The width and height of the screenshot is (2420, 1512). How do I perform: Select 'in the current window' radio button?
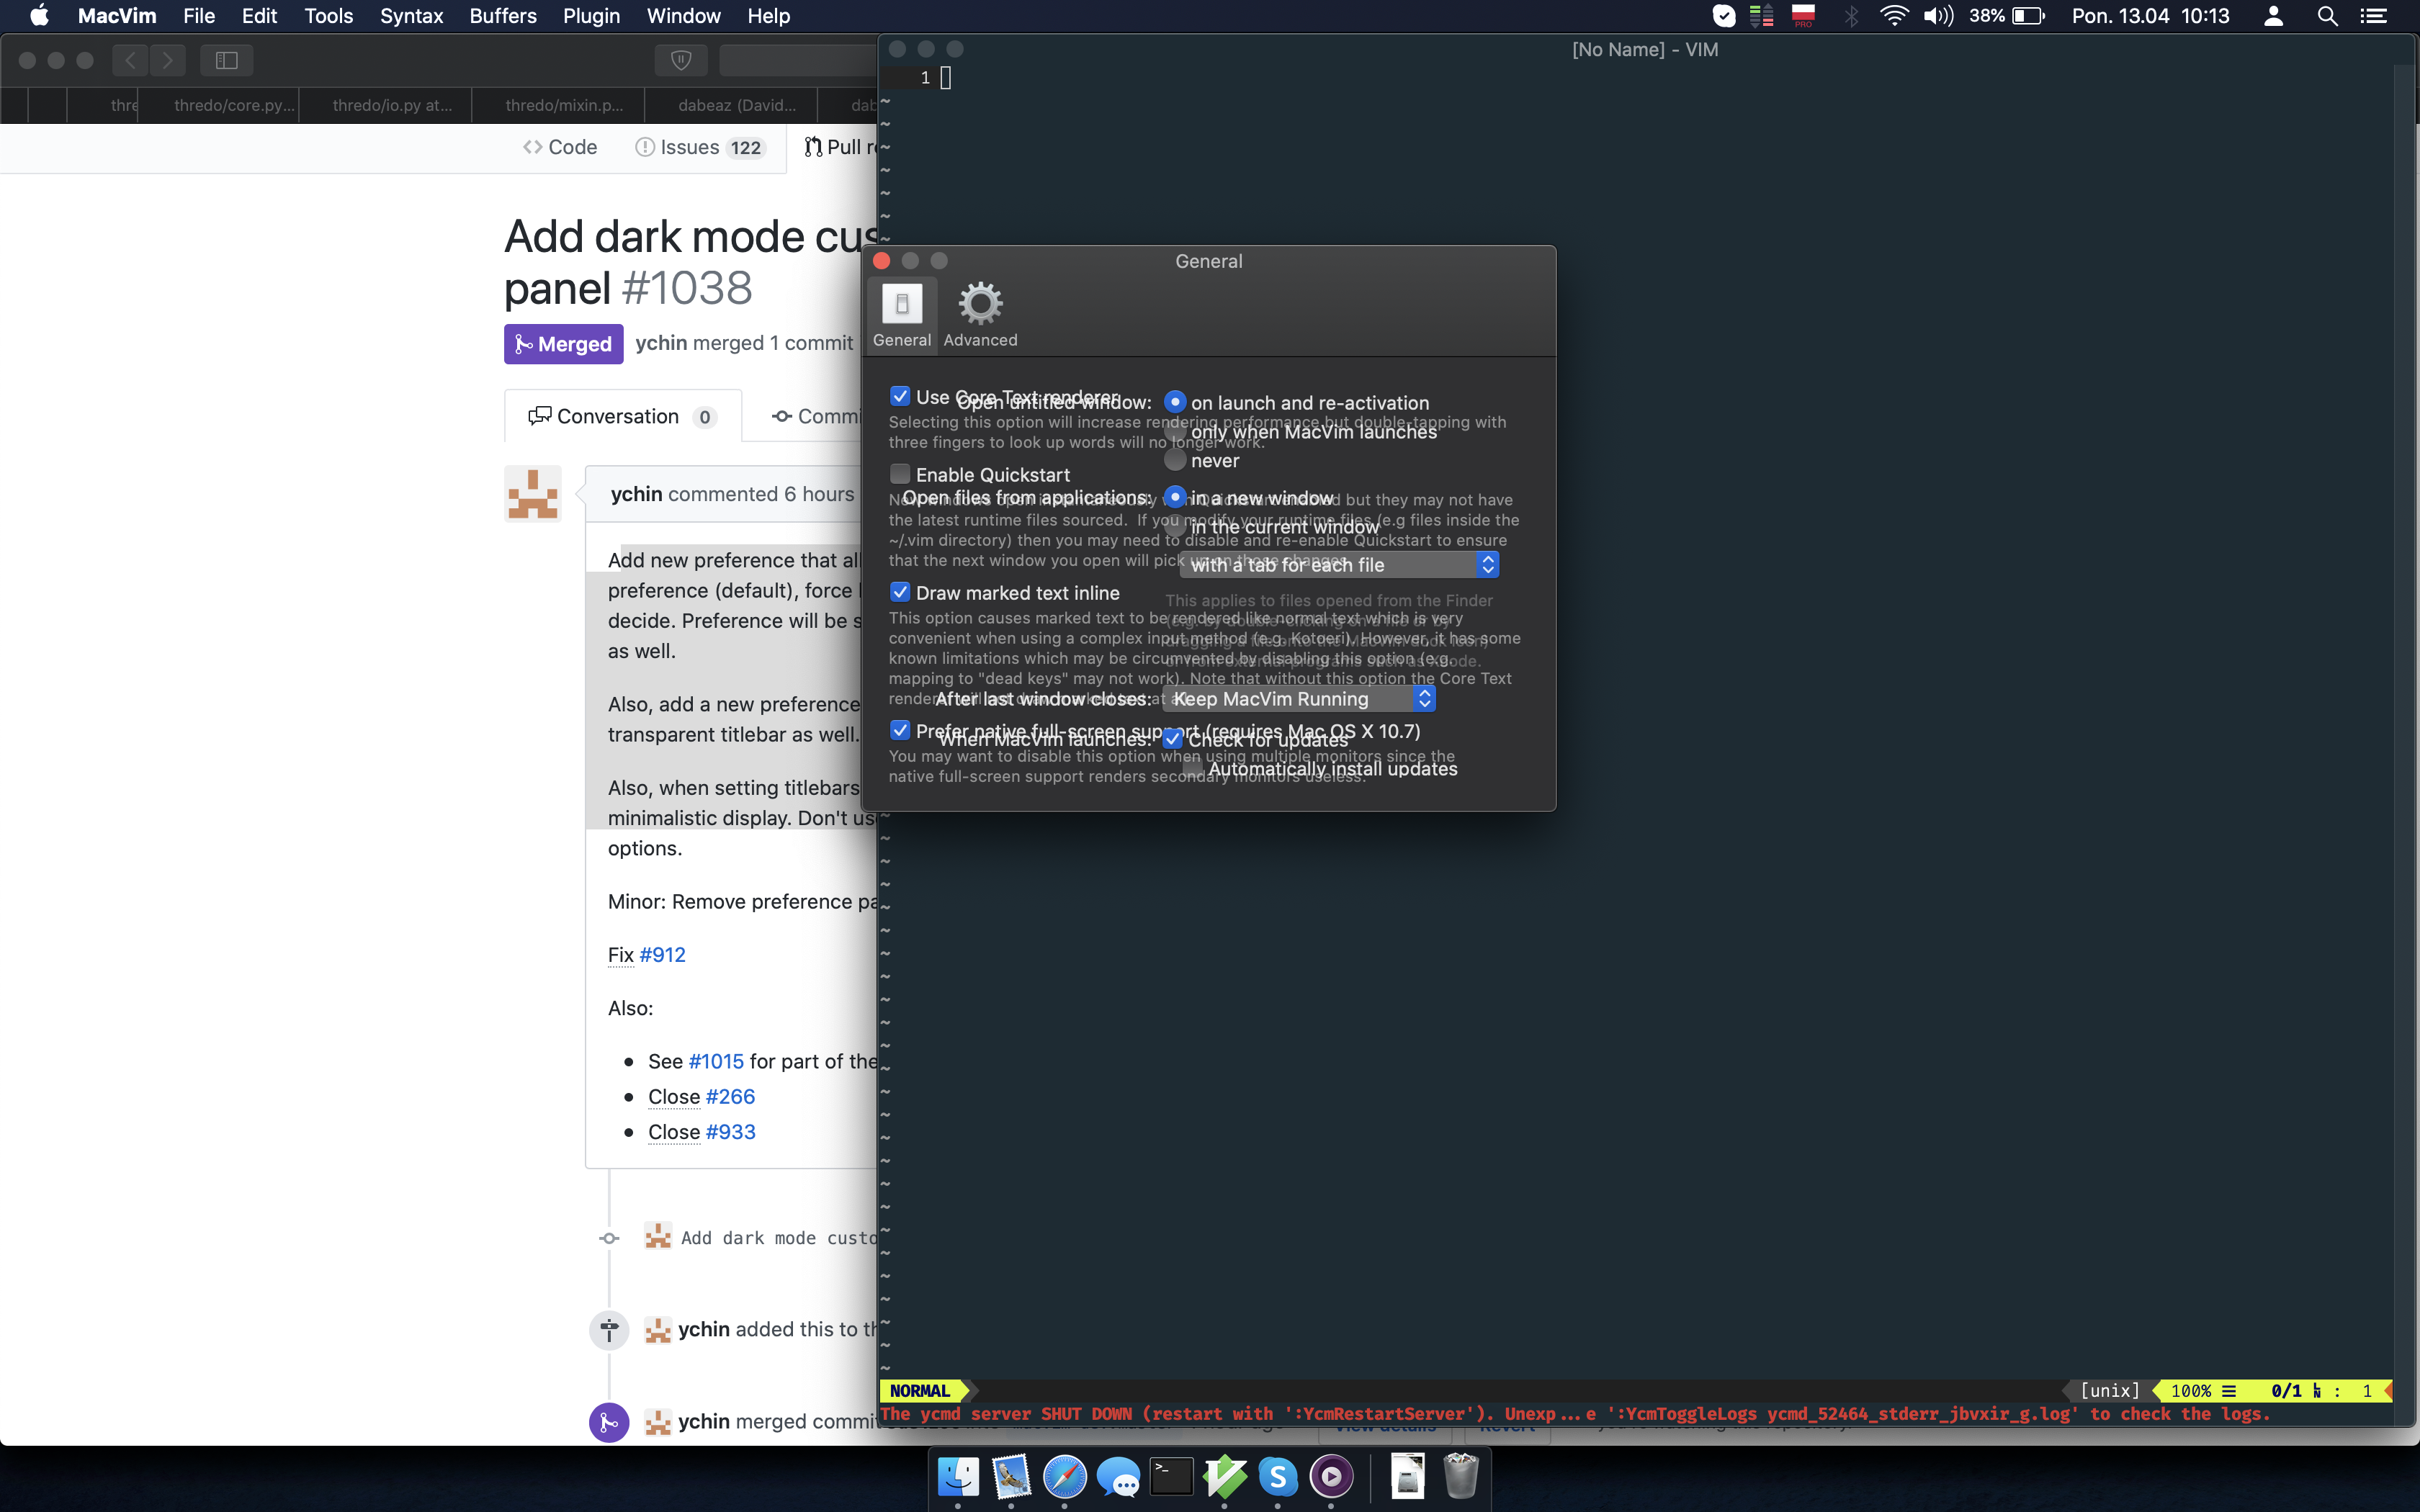point(1175,526)
